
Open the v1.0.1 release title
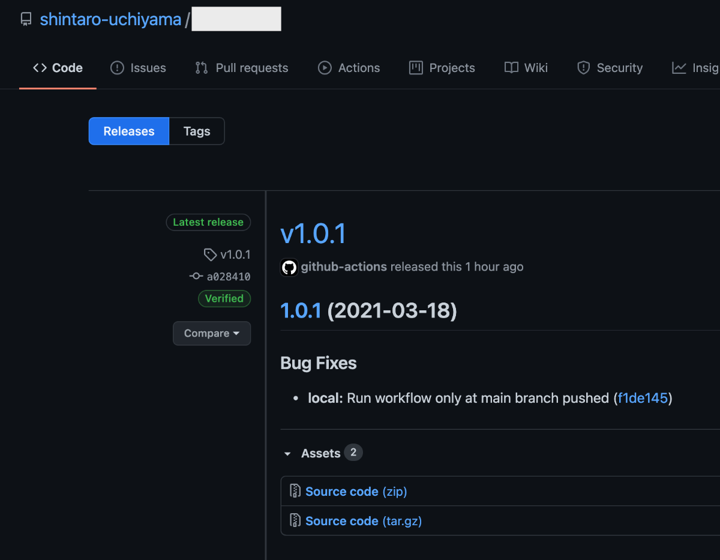click(x=313, y=233)
